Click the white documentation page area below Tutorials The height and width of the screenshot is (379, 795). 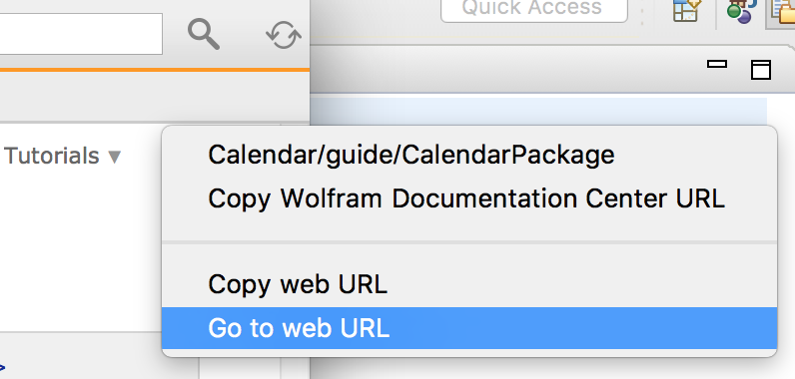81,253
